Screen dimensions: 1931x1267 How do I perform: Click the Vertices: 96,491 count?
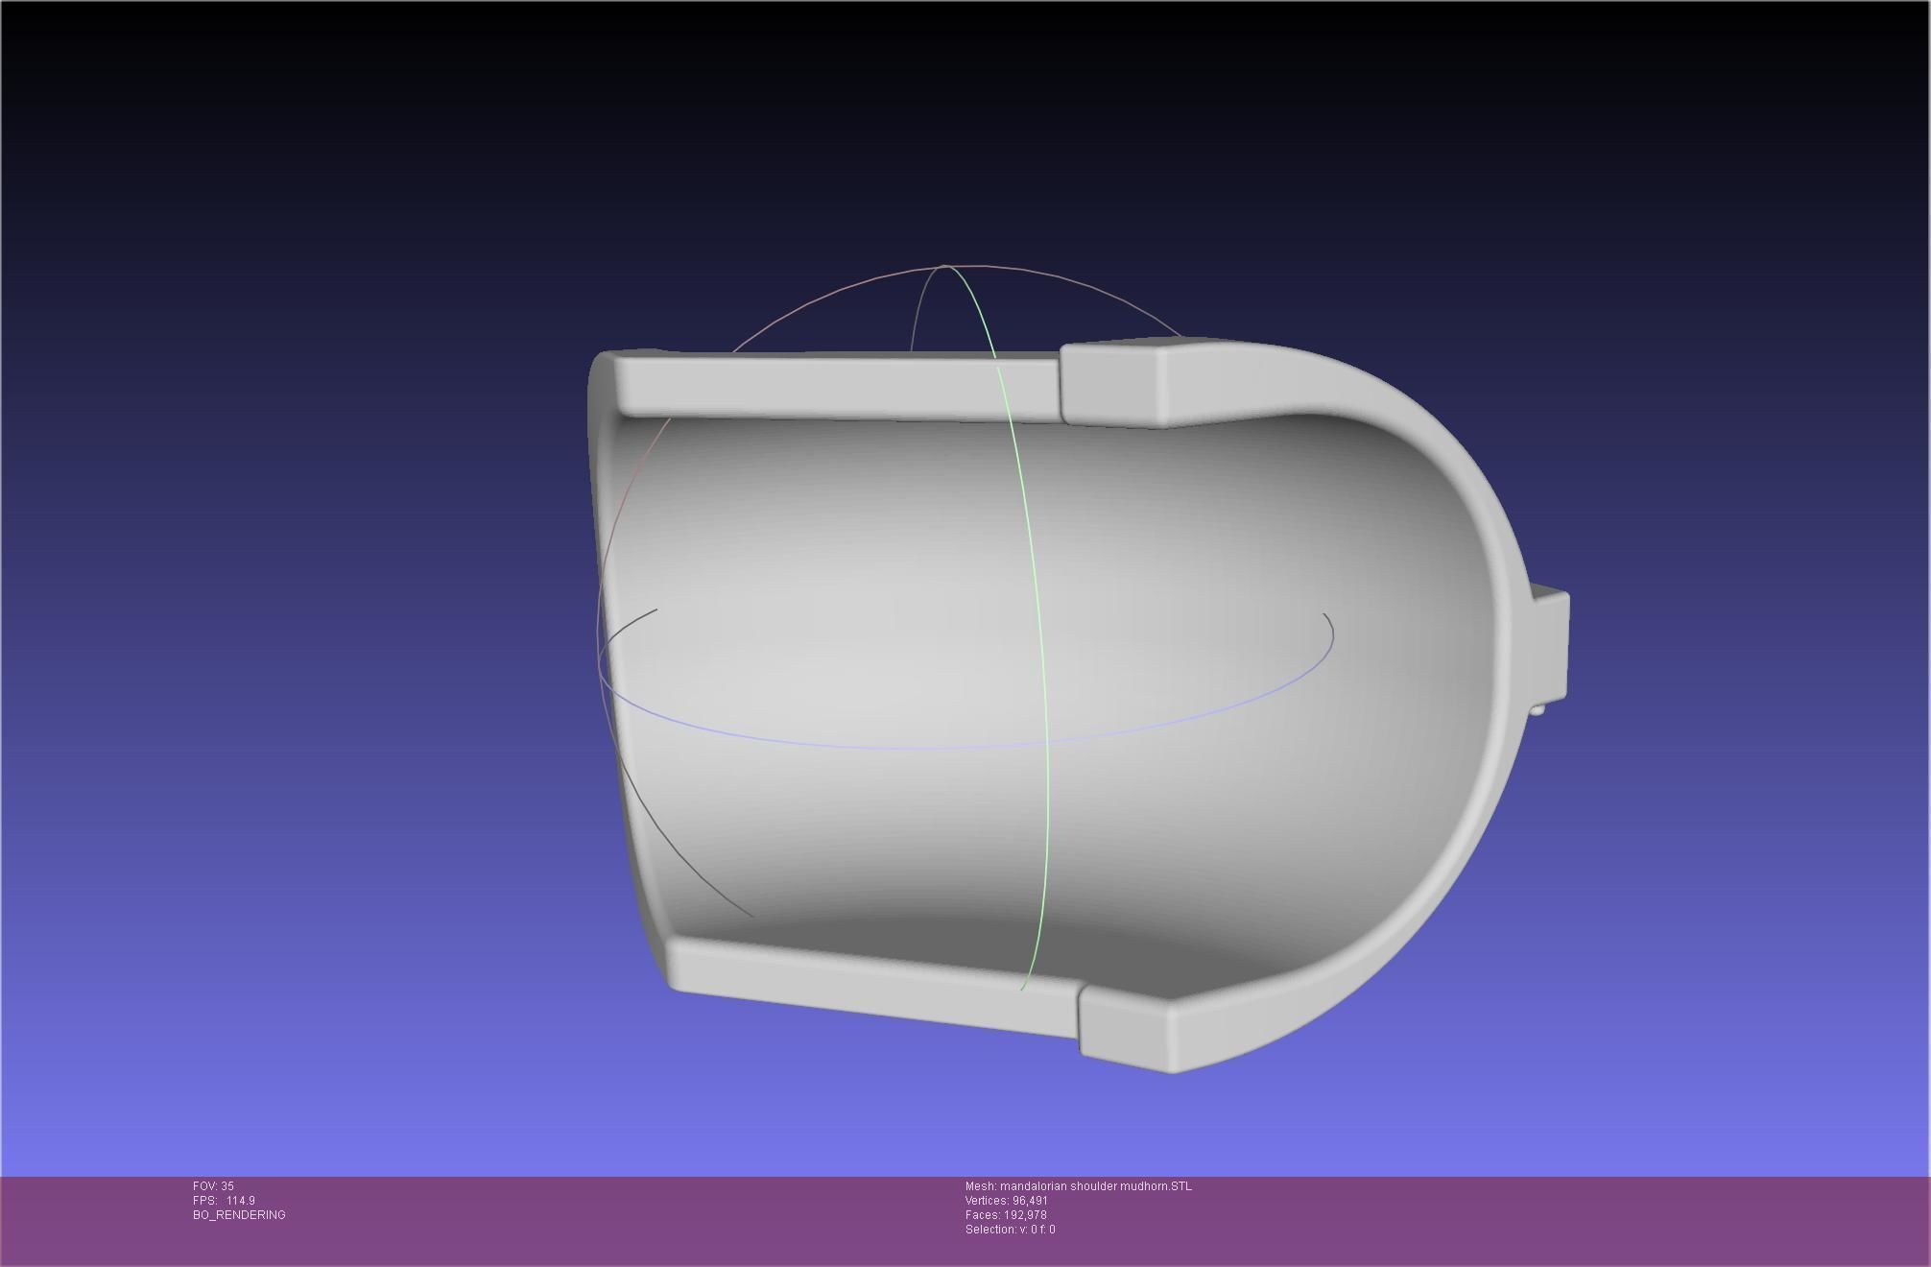coord(1007,1201)
